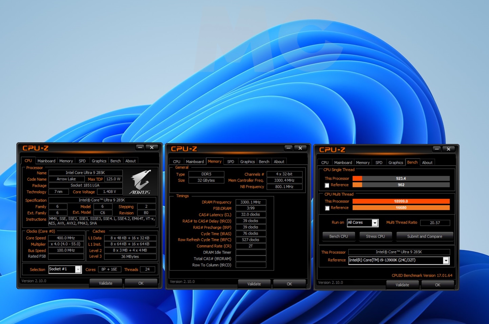Screen dimensions: 489x324
Task: Close the CPU-Z window showing Processor info
Action: [152, 147]
